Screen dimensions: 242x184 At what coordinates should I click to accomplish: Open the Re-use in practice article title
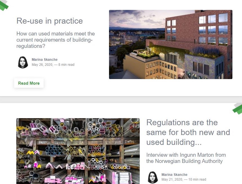coord(50,21)
